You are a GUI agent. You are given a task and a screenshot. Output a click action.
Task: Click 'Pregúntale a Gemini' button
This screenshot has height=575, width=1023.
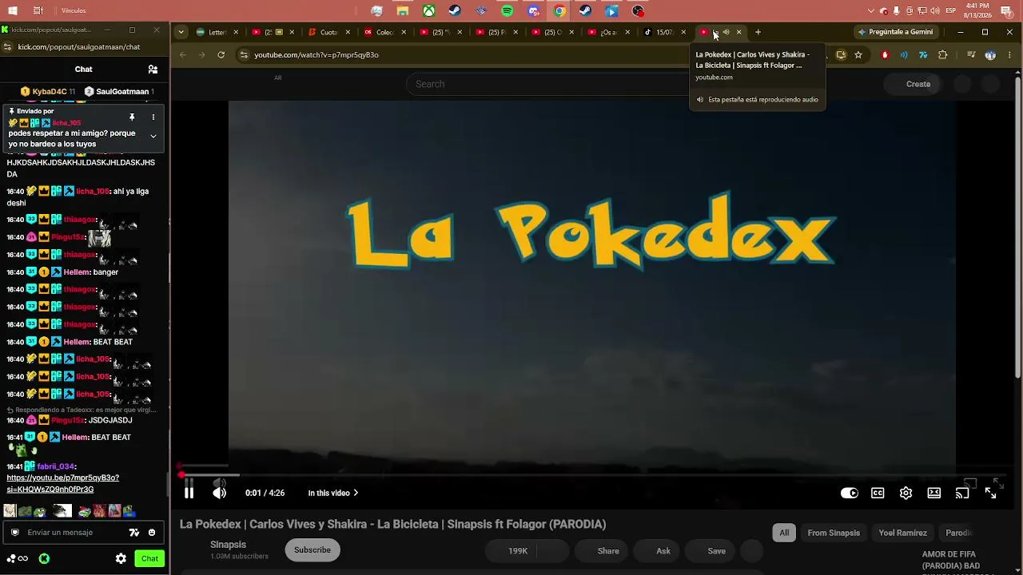(x=895, y=32)
